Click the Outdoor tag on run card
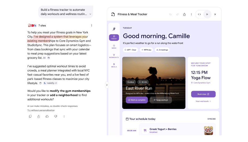The width and height of the screenshot is (248, 142). pyautogui.click(x=131, y=82)
